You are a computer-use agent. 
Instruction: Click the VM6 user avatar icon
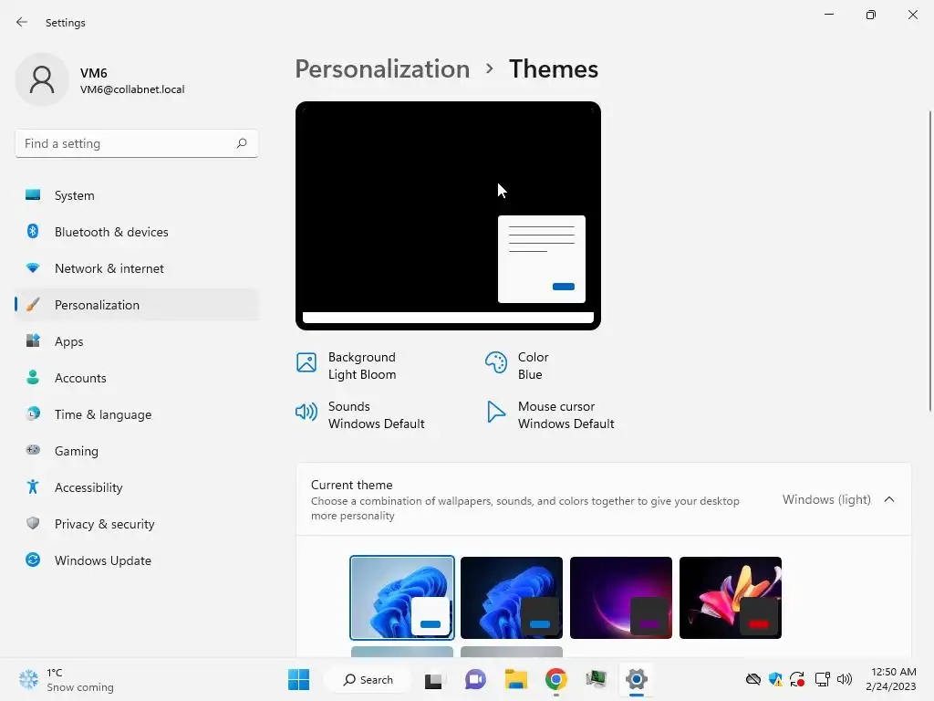(42, 80)
